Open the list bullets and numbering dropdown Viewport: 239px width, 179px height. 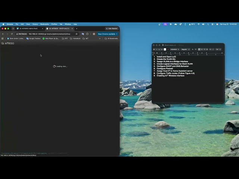pos(212,49)
